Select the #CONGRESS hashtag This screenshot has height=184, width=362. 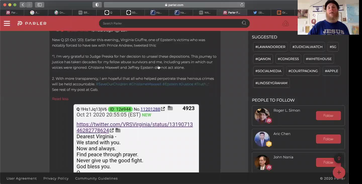click(x=288, y=59)
